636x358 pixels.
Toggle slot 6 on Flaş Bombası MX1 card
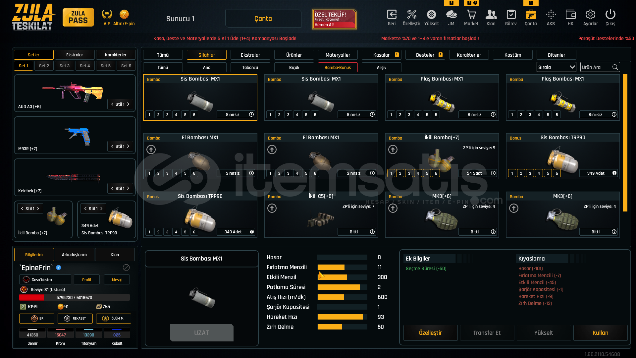coord(436,115)
